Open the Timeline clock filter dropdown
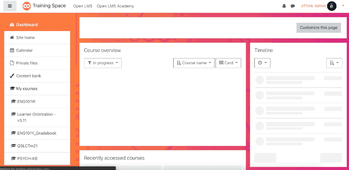The height and width of the screenshot is (170, 349). 263,63
